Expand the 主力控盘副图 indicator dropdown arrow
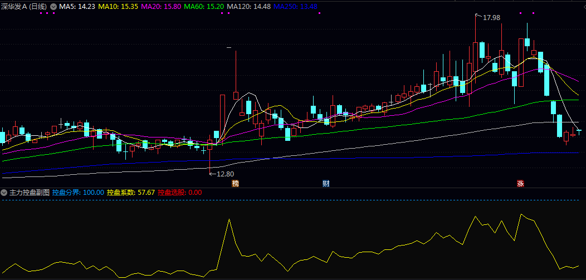 [x=4, y=193]
